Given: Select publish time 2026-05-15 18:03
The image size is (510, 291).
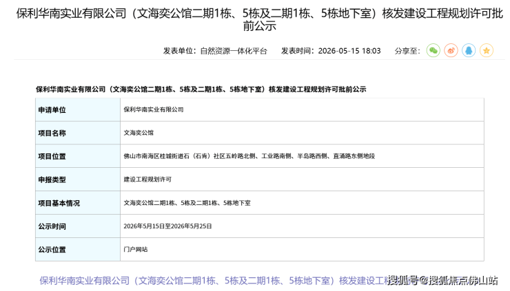Looking at the screenshot, I should coord(349,51).
